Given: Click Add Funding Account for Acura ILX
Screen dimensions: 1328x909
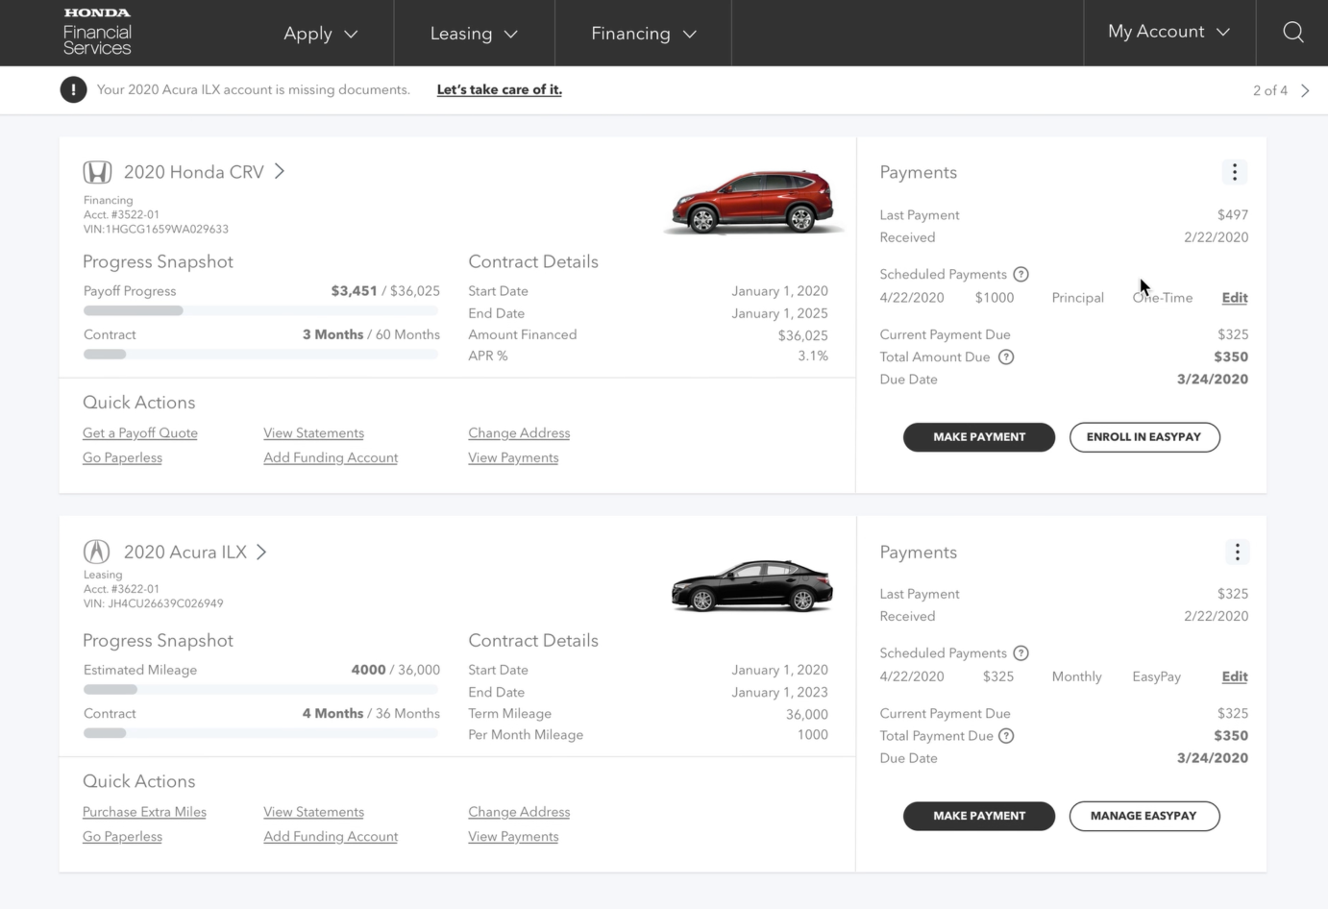Looking at the screenshot, I should [331, 837].
